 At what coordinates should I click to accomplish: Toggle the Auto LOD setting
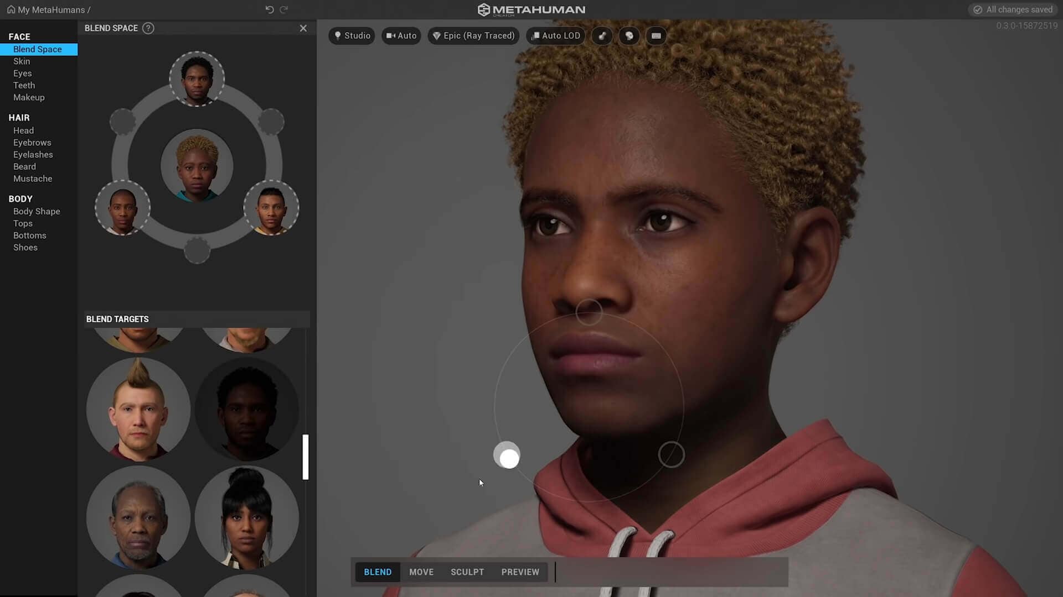point(556,35)
